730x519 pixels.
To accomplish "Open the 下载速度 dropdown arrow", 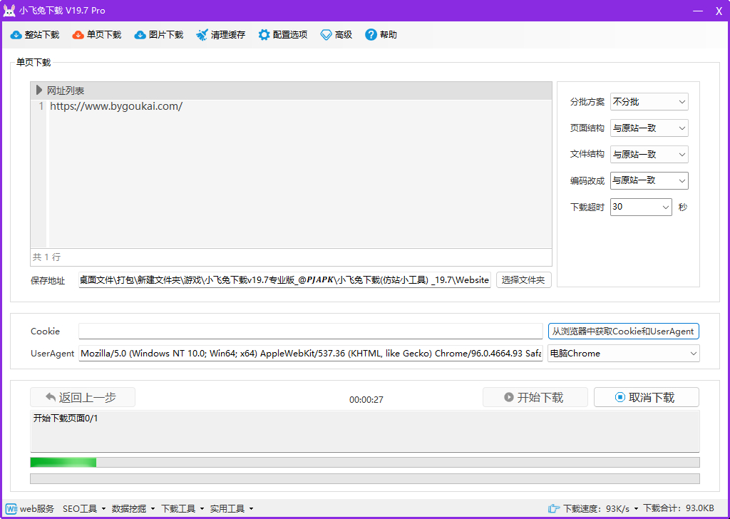I will (x=636, y=509).
